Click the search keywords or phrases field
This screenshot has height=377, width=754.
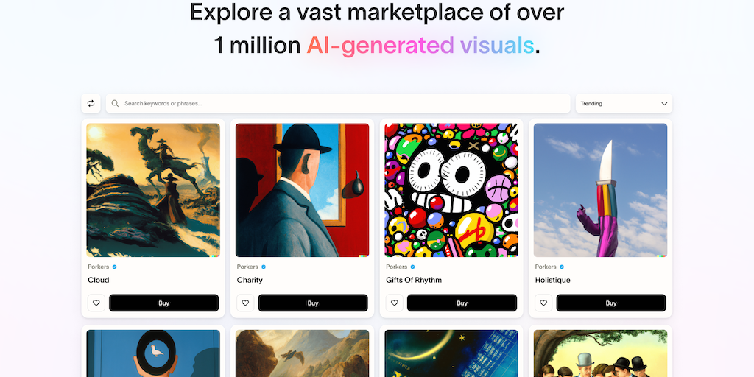point(338,103)
